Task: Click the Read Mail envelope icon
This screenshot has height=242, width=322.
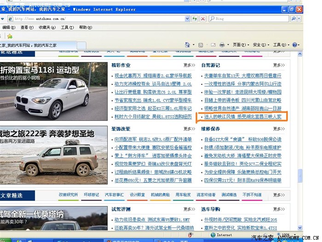Action: (212, 45)
